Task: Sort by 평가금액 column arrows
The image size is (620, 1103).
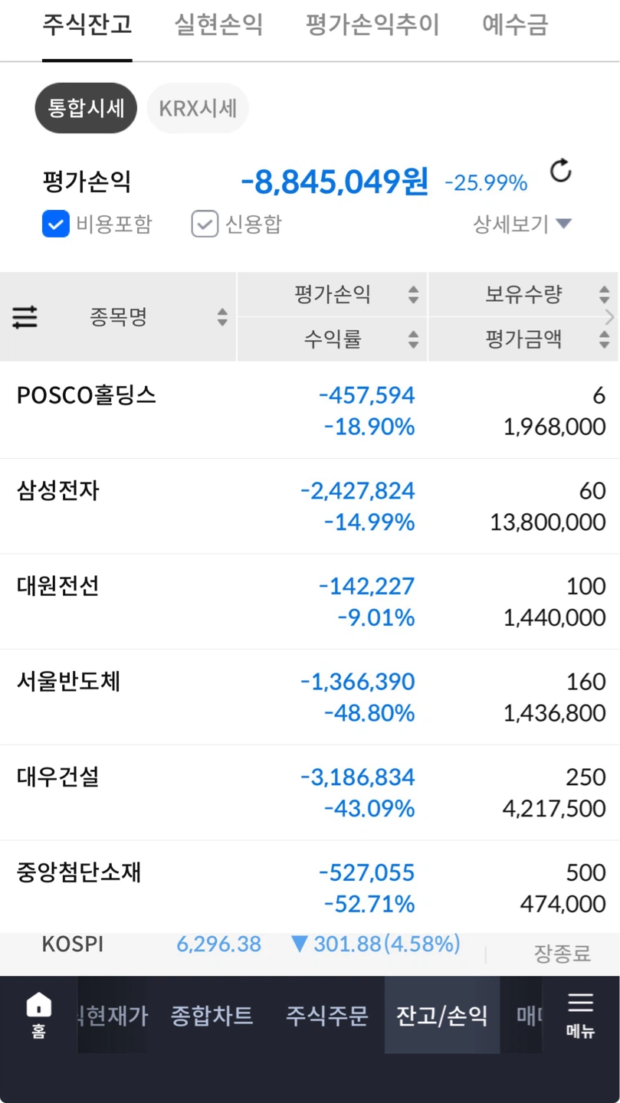Action: [604, 339]
